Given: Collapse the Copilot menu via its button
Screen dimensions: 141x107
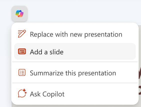Looking at the screenshot, I should click(x=20, y=14).
